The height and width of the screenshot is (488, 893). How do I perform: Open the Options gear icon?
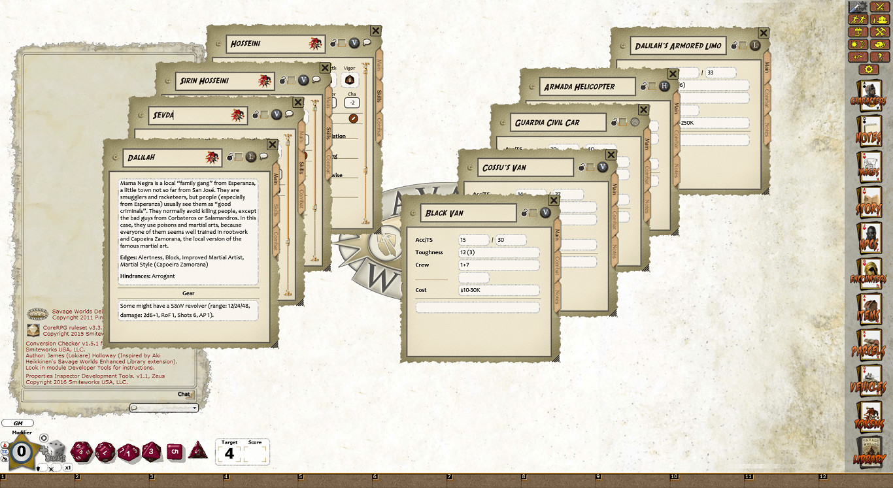pos(869,69)
